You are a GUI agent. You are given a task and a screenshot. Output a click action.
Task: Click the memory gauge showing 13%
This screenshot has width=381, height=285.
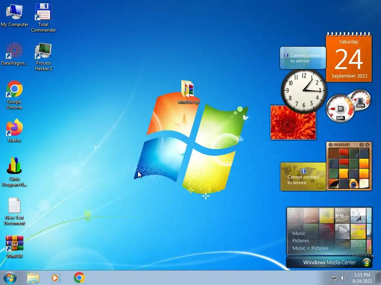(361, 99)
